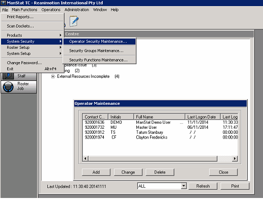Screen dimensions: 263x199
Task: Click the Add operator button
Action: tap(96, 172)
